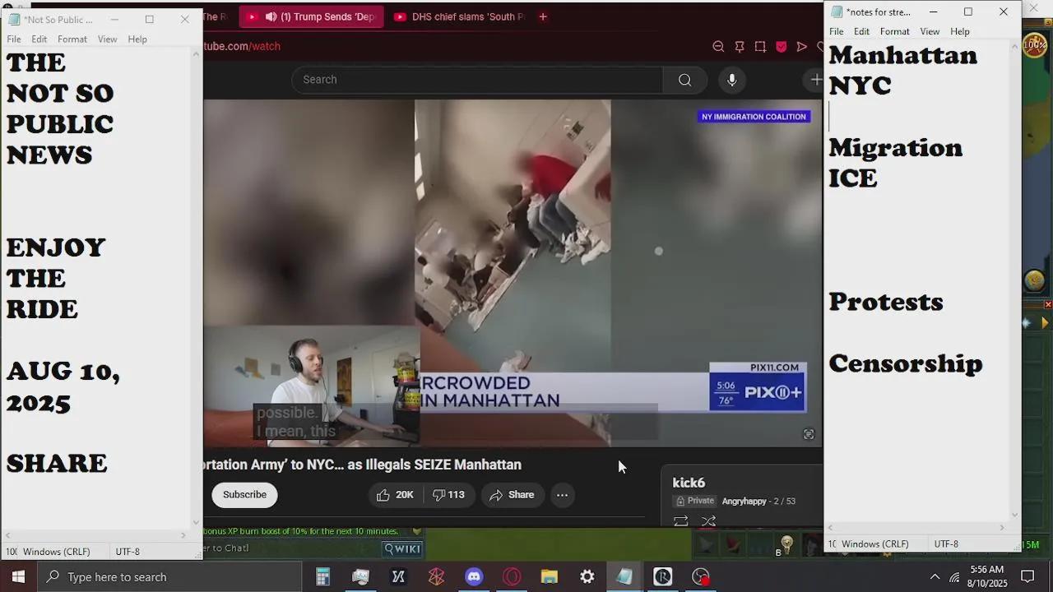Open OBS recording taskbar icon

click(x=700, y=577)
